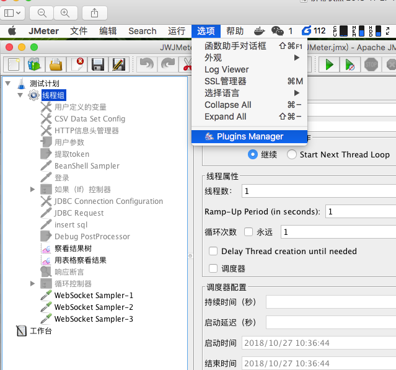Open the 编辑 menu
The image size is (396, 370).
point(108,31)
